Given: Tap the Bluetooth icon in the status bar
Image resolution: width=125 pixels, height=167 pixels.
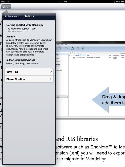Looking at the screenshot, I should [x=114, y=2].
